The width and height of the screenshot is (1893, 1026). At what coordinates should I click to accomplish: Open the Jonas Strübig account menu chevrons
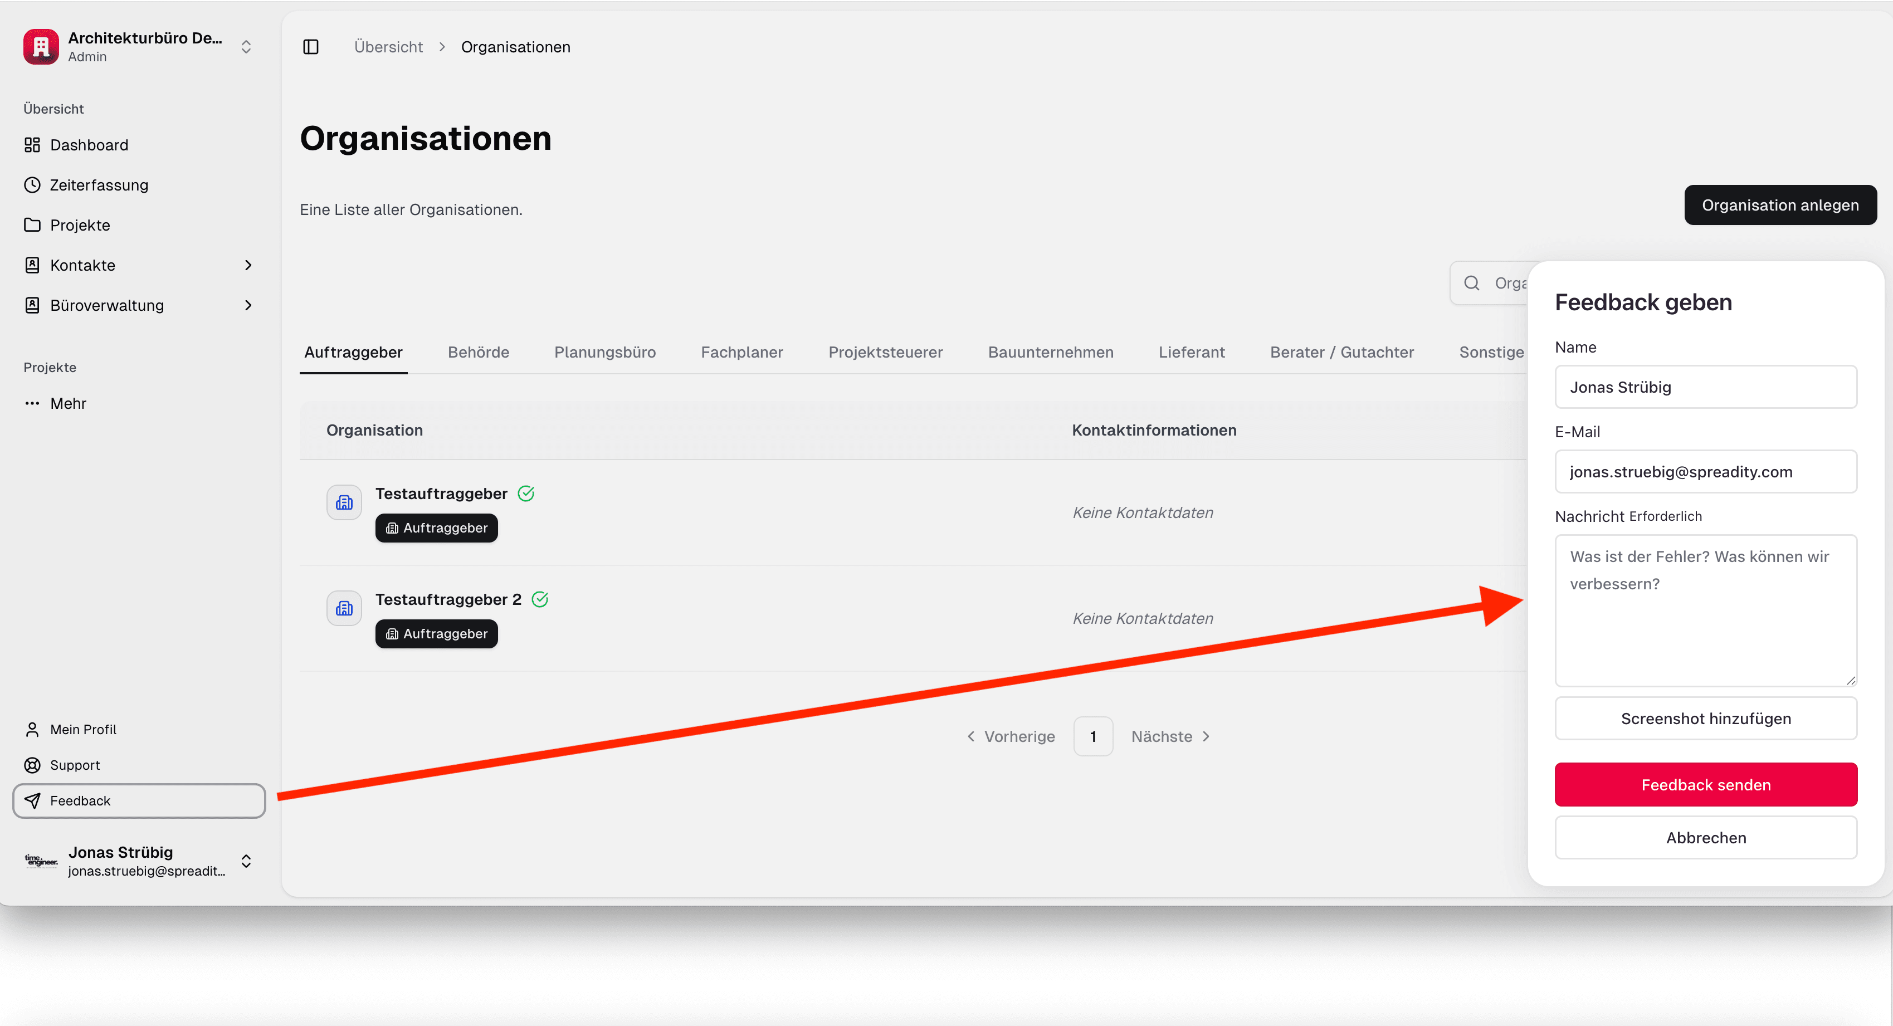click(246, 861)
